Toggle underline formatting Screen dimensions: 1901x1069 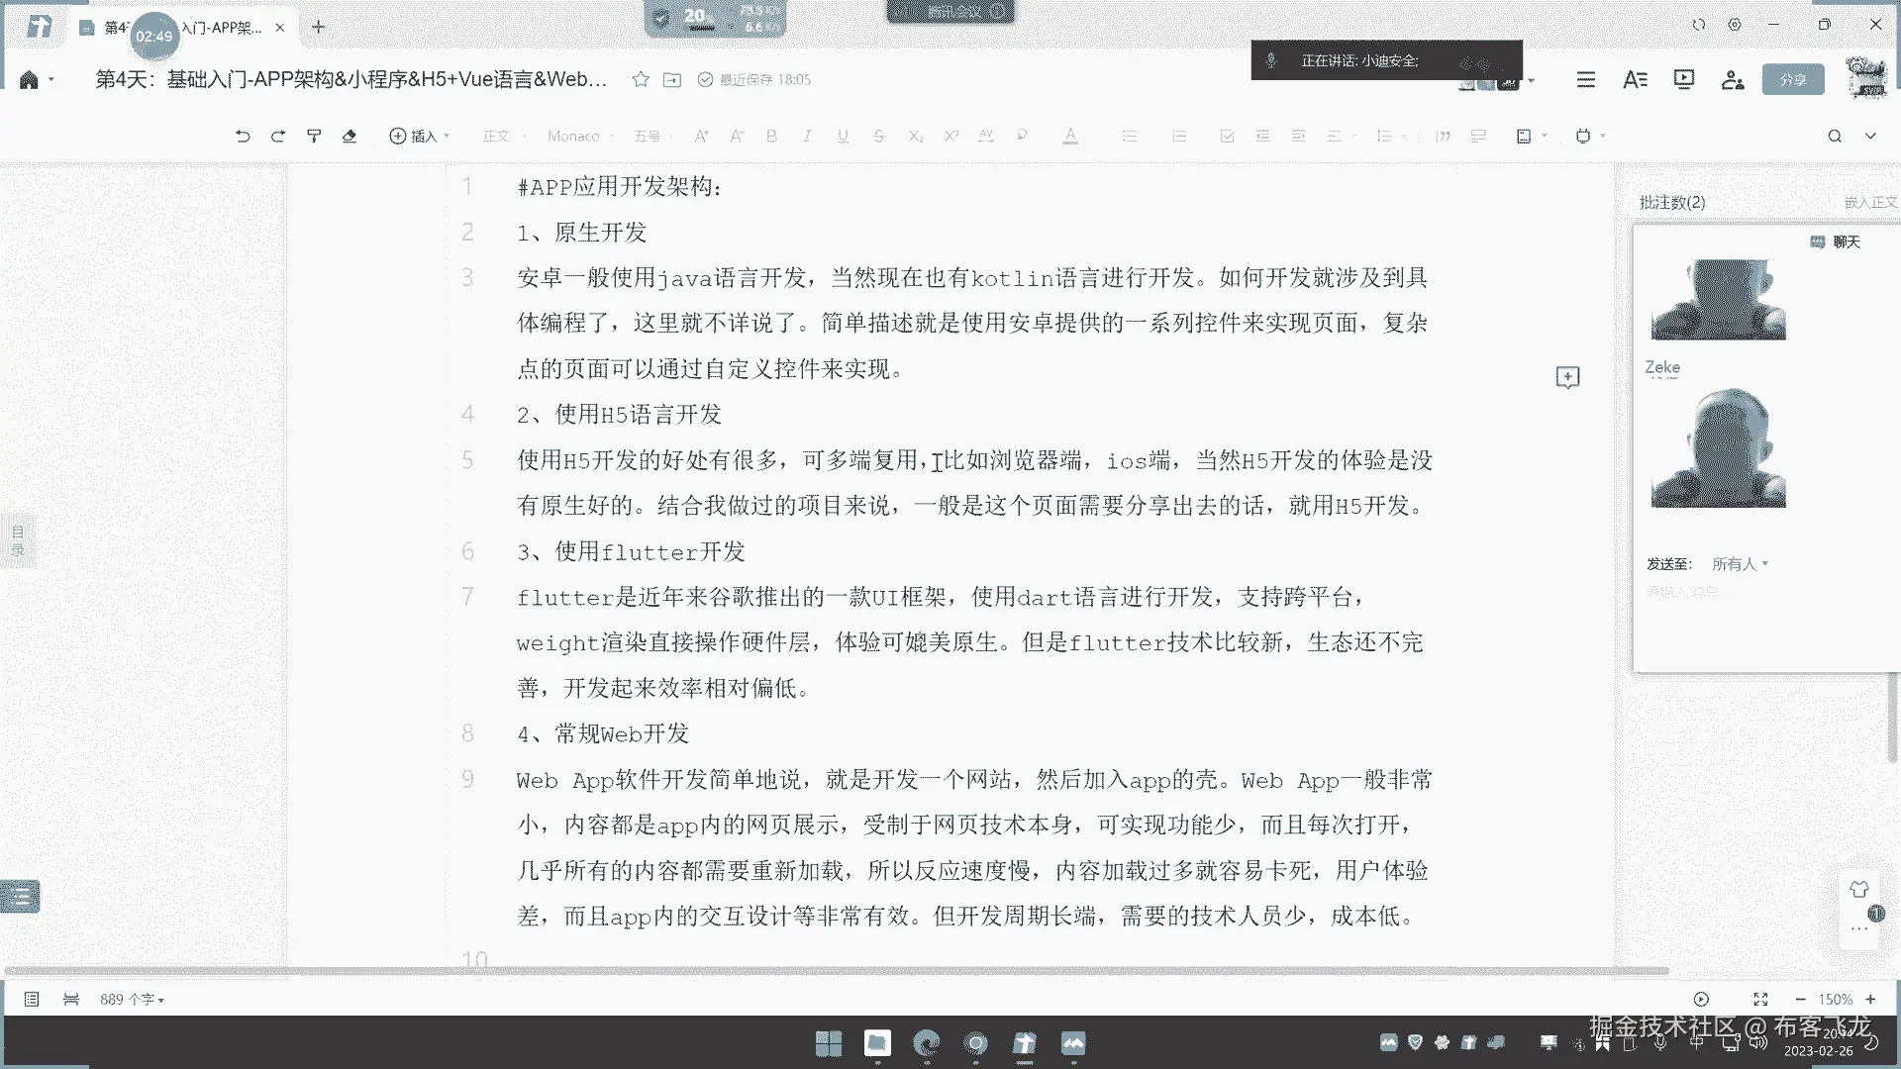[843, 137]
